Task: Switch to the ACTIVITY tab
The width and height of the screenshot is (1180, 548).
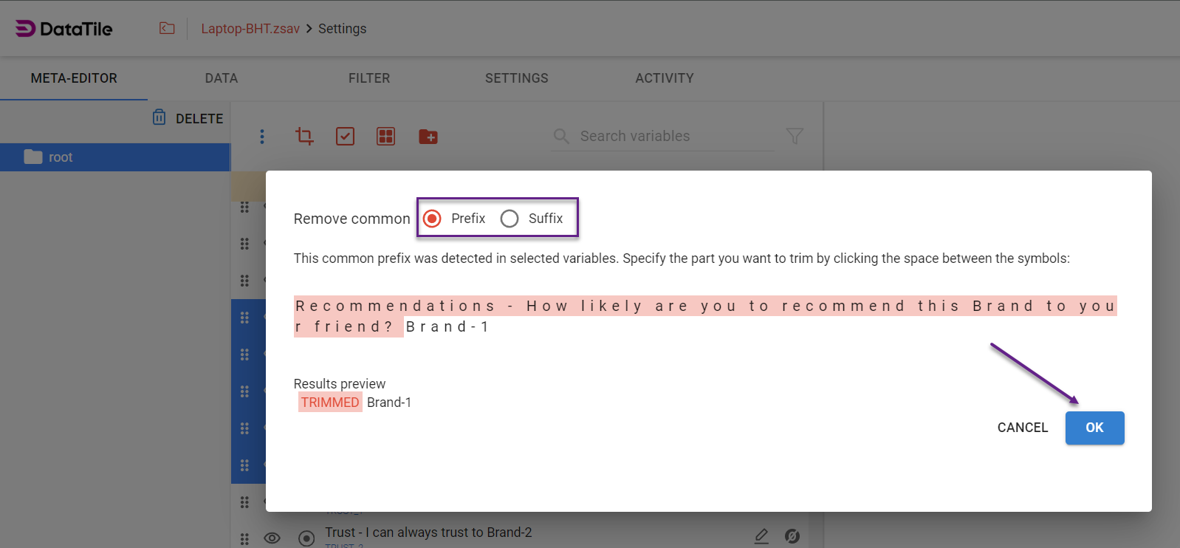Action: pyautogui.click(x=664, y=78)
